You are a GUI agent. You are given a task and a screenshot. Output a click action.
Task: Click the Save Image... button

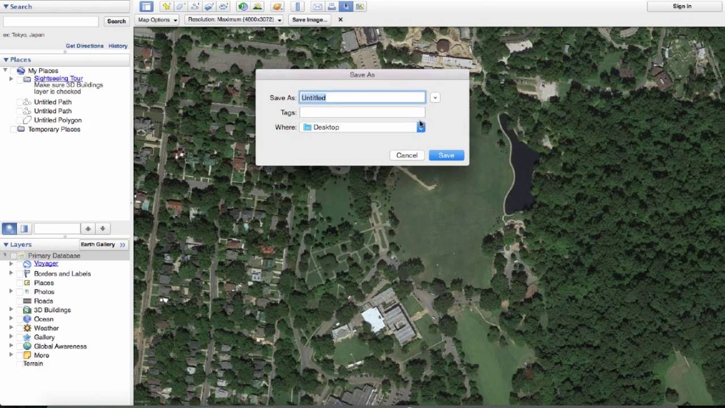click(309, 19)
